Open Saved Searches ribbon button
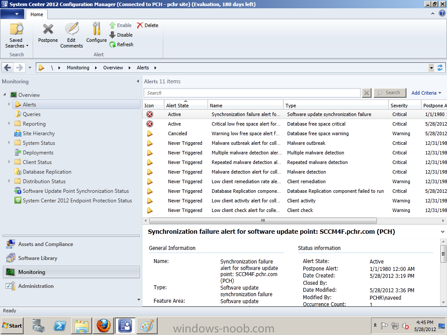 [x=17, y=35]
